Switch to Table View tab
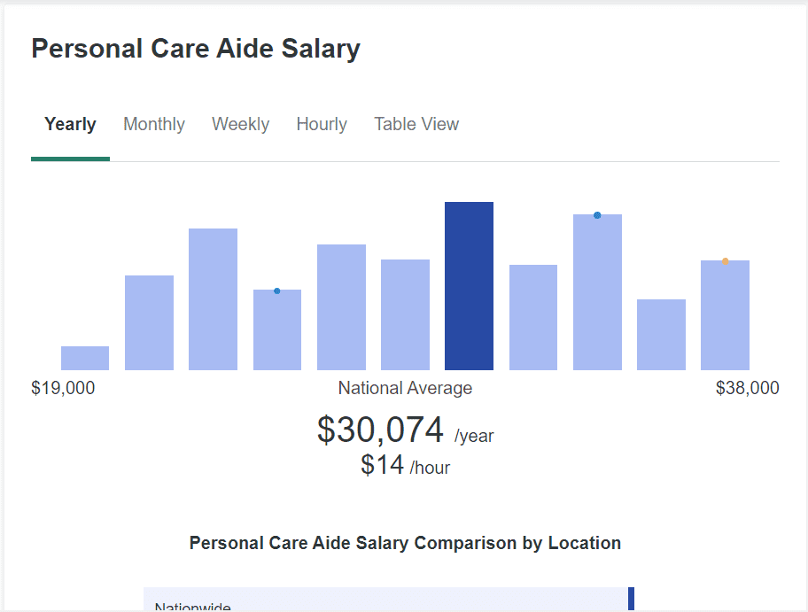Viewport: 808px width, 612px height. coord(416,125)
